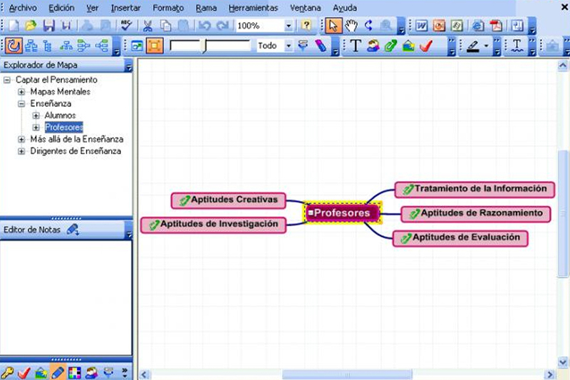This screenshot has height=380, width=570.
Task: Select the Aptitudes Creativas branch
Action: 228,200
